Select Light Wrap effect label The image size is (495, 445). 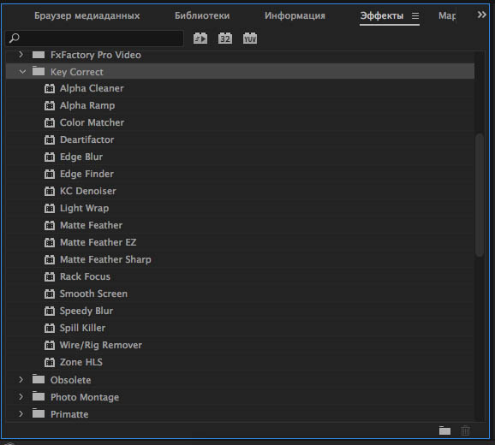click(84, 208)
